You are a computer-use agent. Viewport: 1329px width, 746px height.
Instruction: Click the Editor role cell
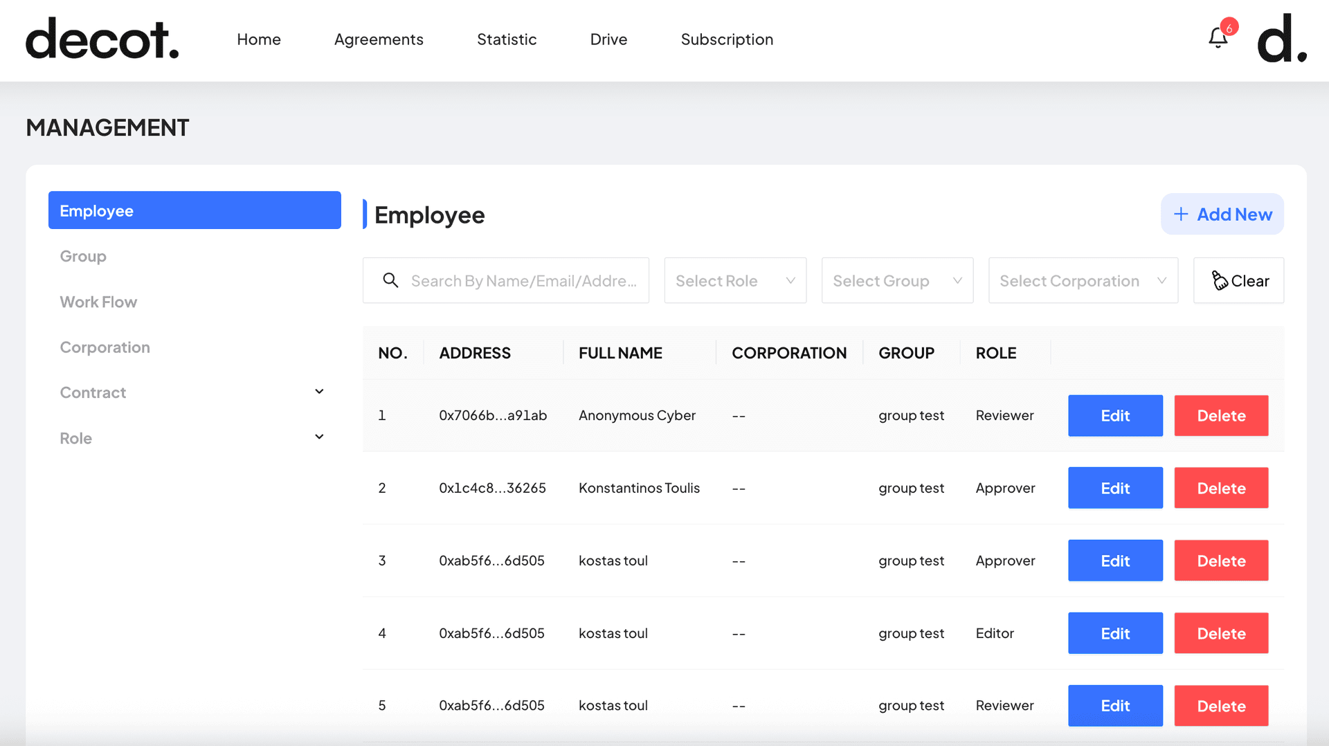click(995, 633)
